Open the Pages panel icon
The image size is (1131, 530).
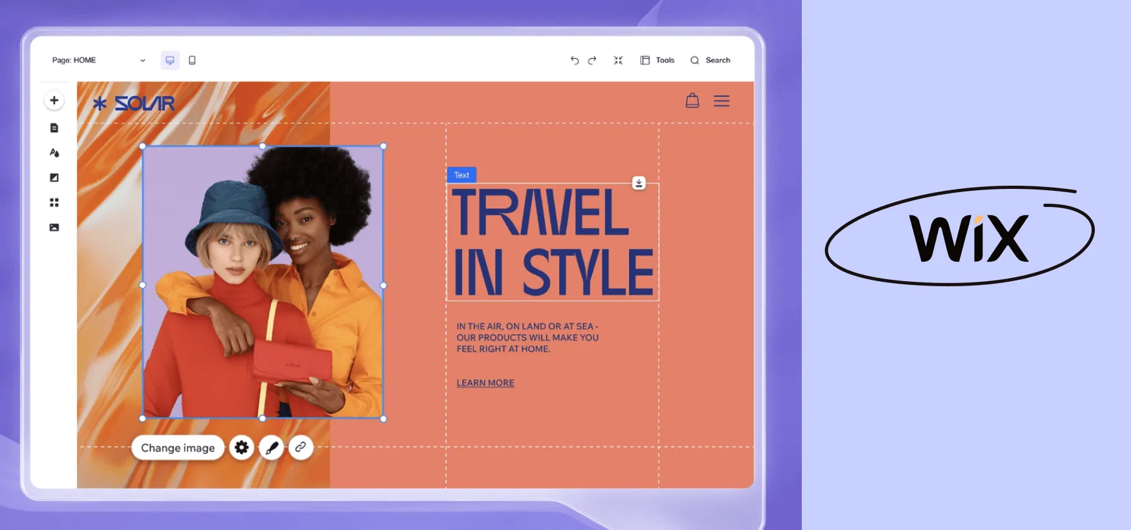pos(54,128)
